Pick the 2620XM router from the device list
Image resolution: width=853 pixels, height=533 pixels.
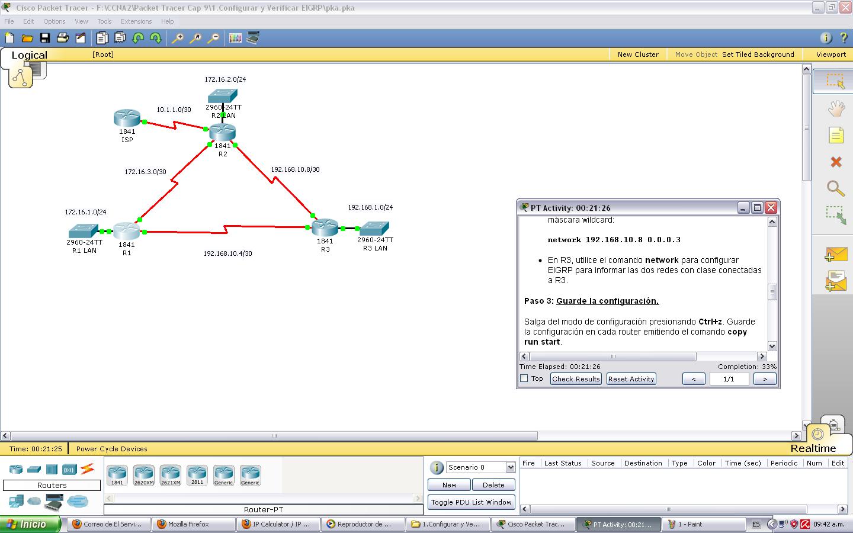[144, 475]
